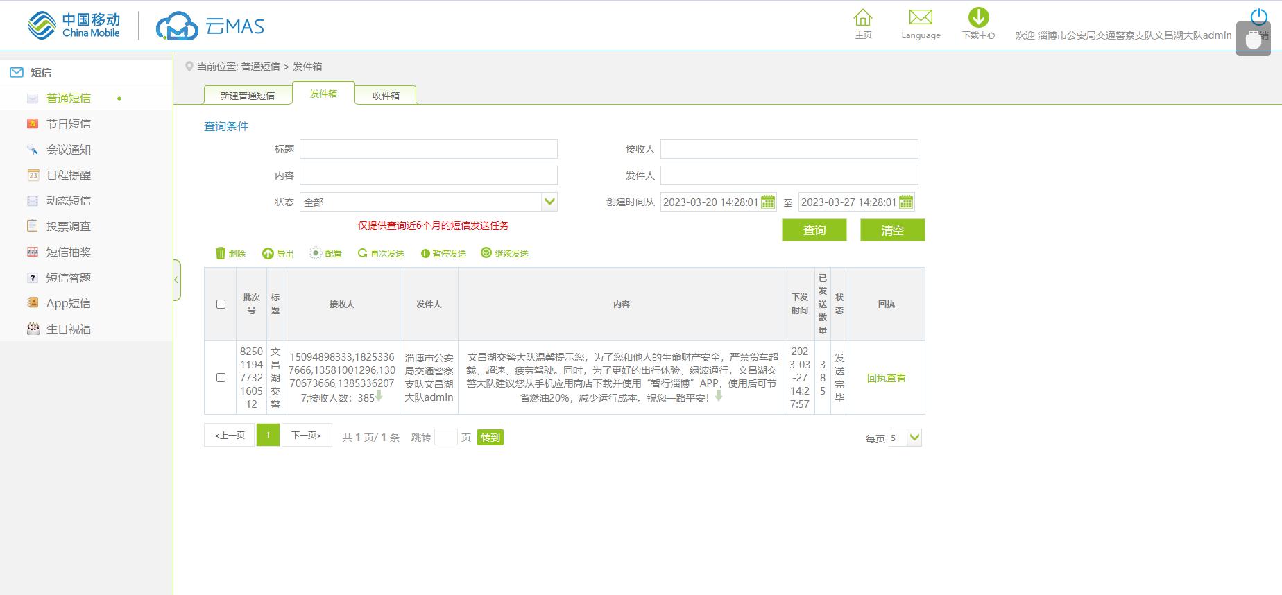Focus the 标题 input field
1282x595 pixels.
(x=429, y=149)
